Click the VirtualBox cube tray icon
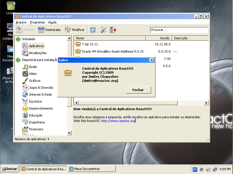Viewport: 233px width, 174px height. [x=201, y=169]
